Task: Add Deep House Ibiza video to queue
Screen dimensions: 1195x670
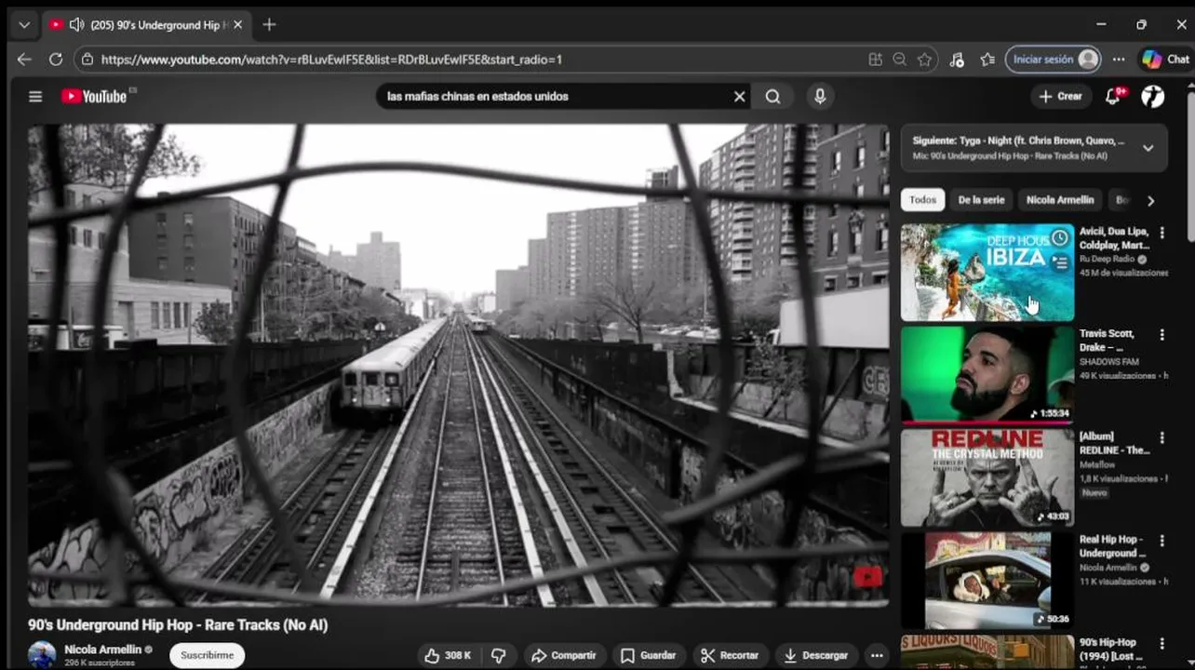Action: (x=1059, y=262)
